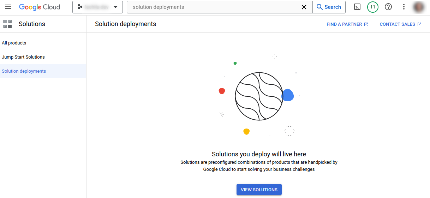
Task: Click the globe illustration in the empty state
Action: point(259,96)
